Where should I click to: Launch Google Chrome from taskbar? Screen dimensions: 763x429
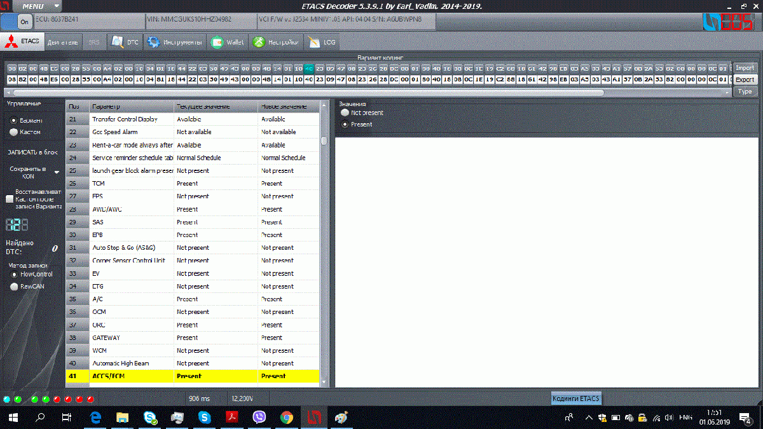[x=287, y=418]
